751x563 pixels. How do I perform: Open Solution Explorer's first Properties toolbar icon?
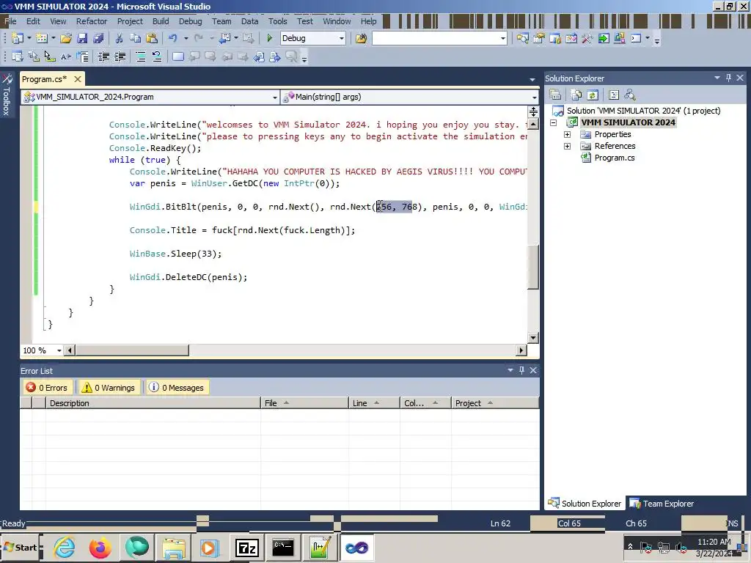coord(555,95)
